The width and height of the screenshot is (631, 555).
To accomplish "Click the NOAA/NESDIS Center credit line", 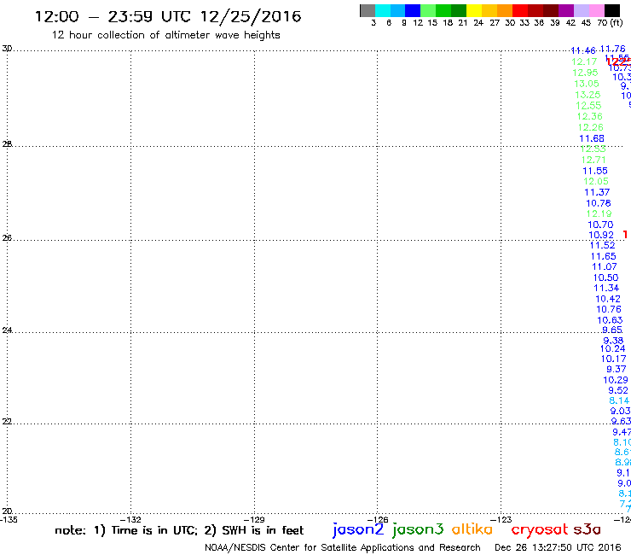I will click(x=343, y=547).
